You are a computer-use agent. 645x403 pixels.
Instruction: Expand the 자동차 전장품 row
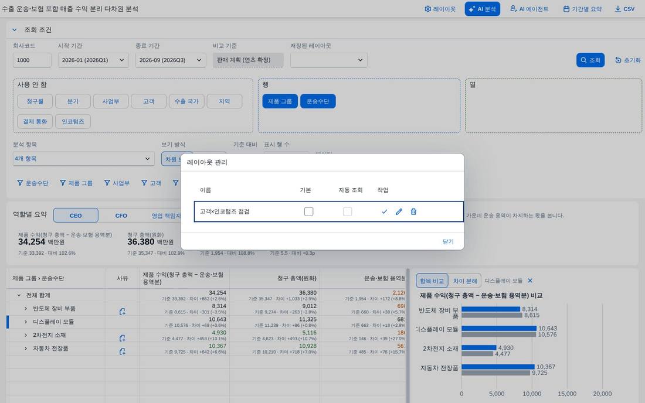pyautogui.click(x=25, y=349)
